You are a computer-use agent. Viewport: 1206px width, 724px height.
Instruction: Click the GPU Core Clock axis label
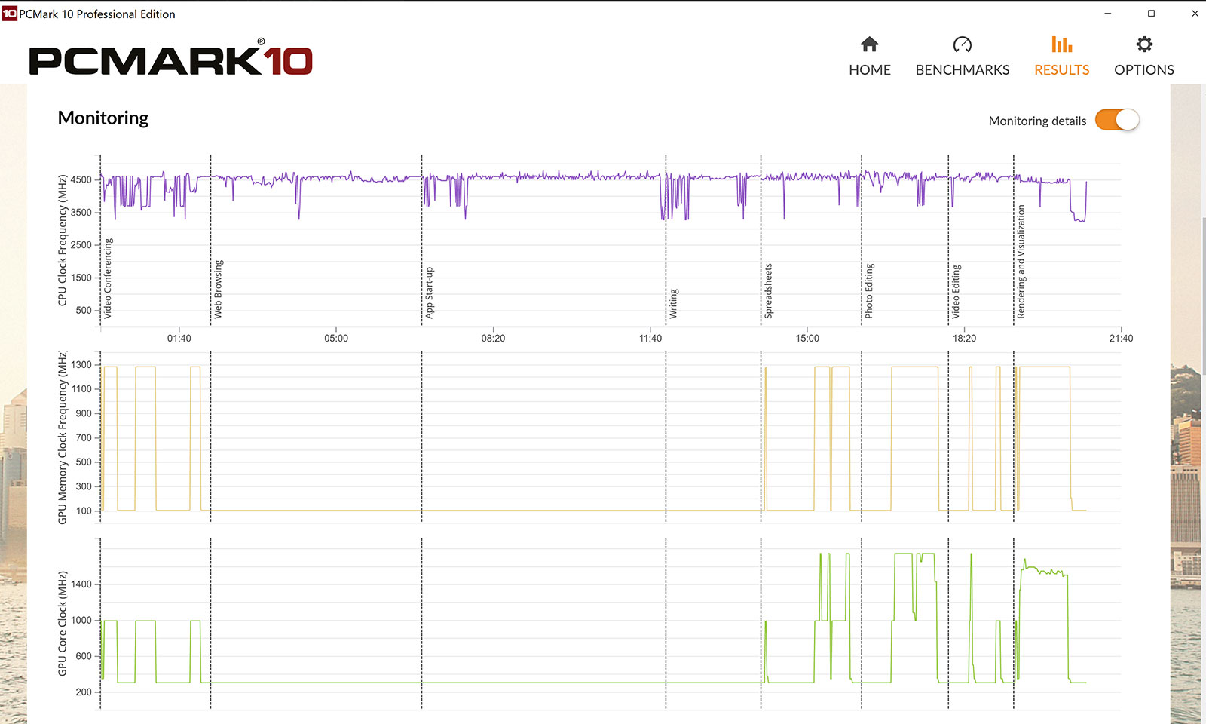point(63,624)
